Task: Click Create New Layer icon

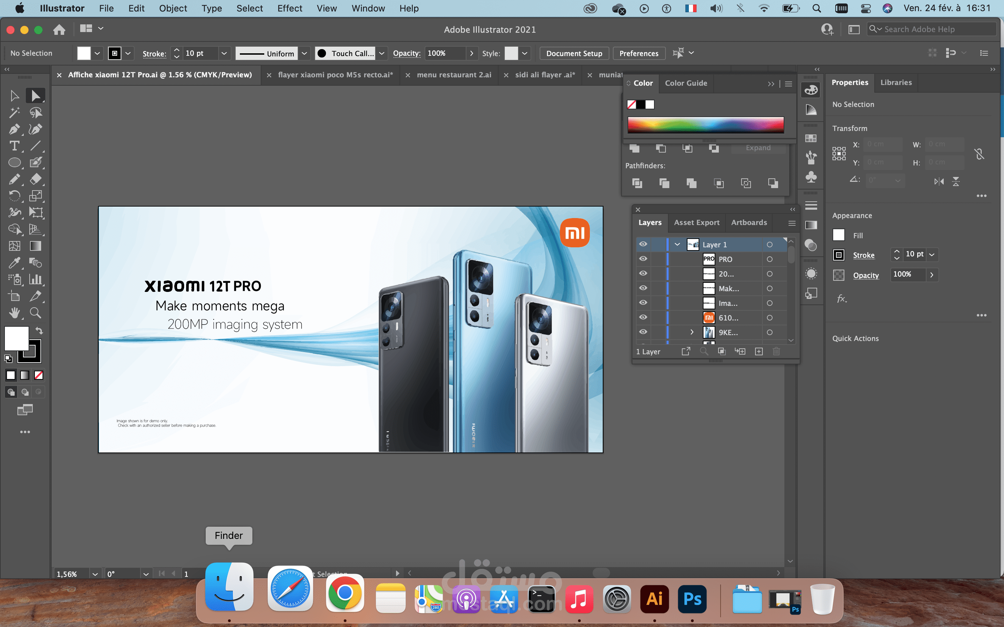Action: tap(759, 351)
